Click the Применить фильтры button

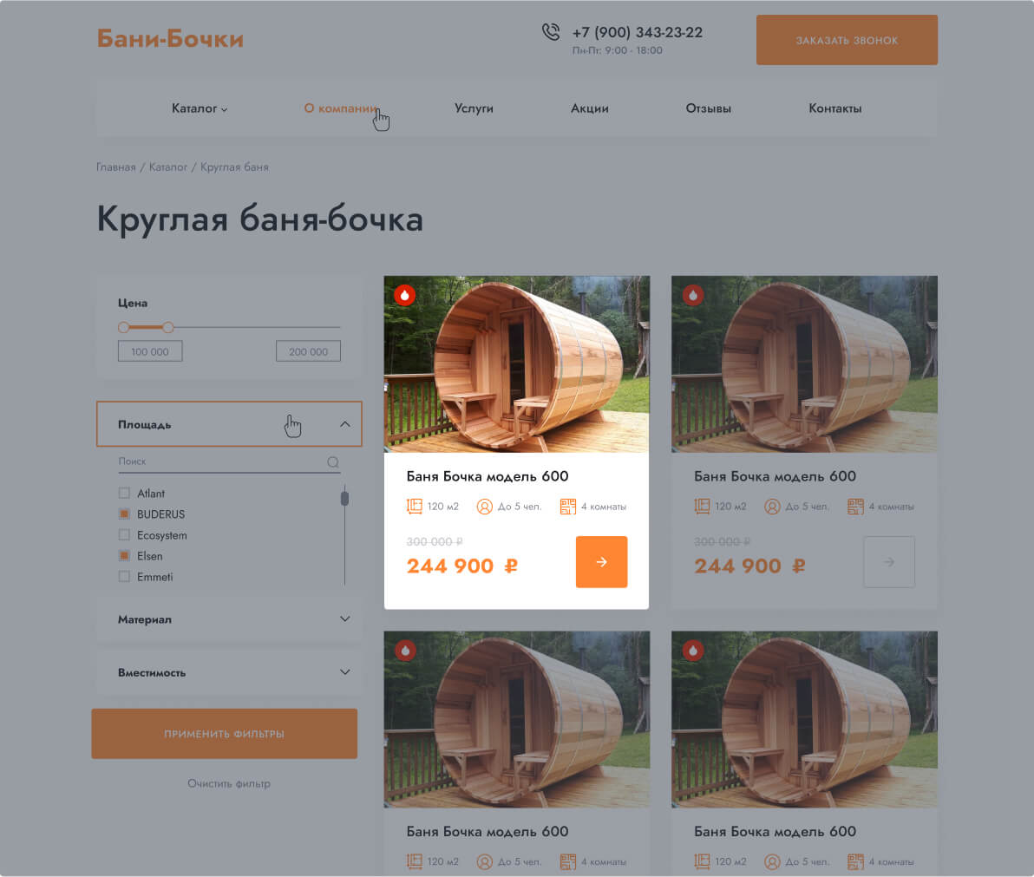coord(224,733)
